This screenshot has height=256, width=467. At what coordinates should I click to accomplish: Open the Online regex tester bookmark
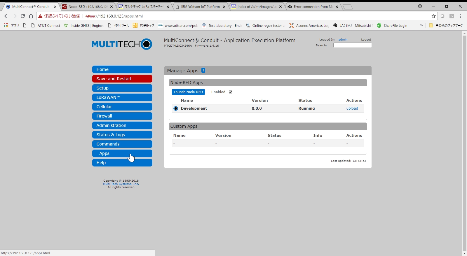pos(265,25)
